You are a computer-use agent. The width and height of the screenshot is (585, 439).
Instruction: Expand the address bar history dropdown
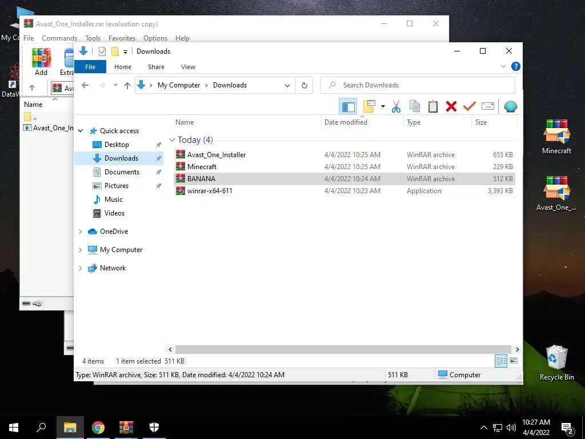click(x=287, y=86)
